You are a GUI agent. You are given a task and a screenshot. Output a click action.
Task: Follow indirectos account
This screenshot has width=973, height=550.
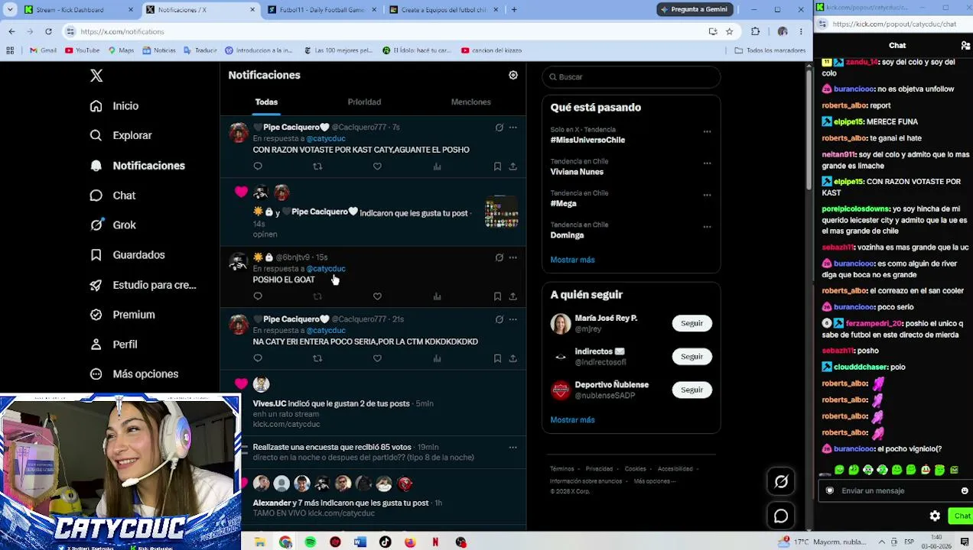(x=692, y=357)
